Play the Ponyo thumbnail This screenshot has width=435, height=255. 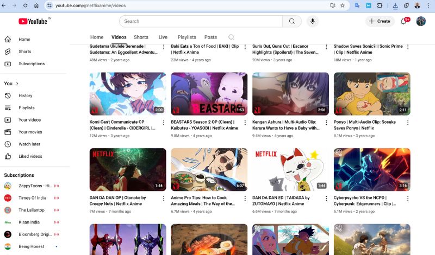pyautogui.click(x=372, y=94)
